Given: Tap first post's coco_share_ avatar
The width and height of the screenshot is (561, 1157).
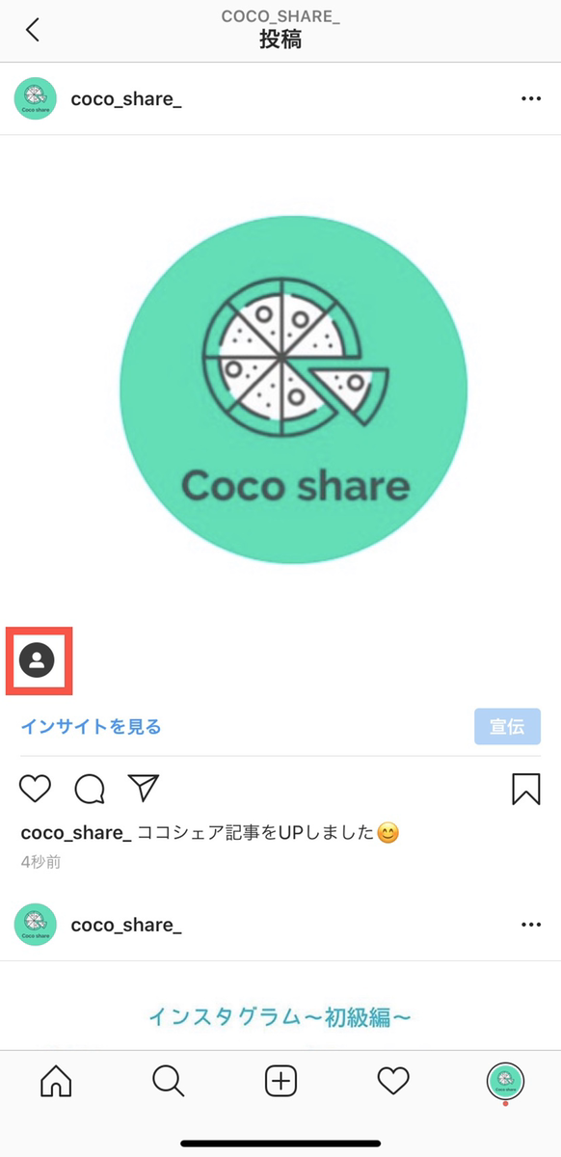Looking at the screenshot, I should pyautogui.click(x=36, y=98).
